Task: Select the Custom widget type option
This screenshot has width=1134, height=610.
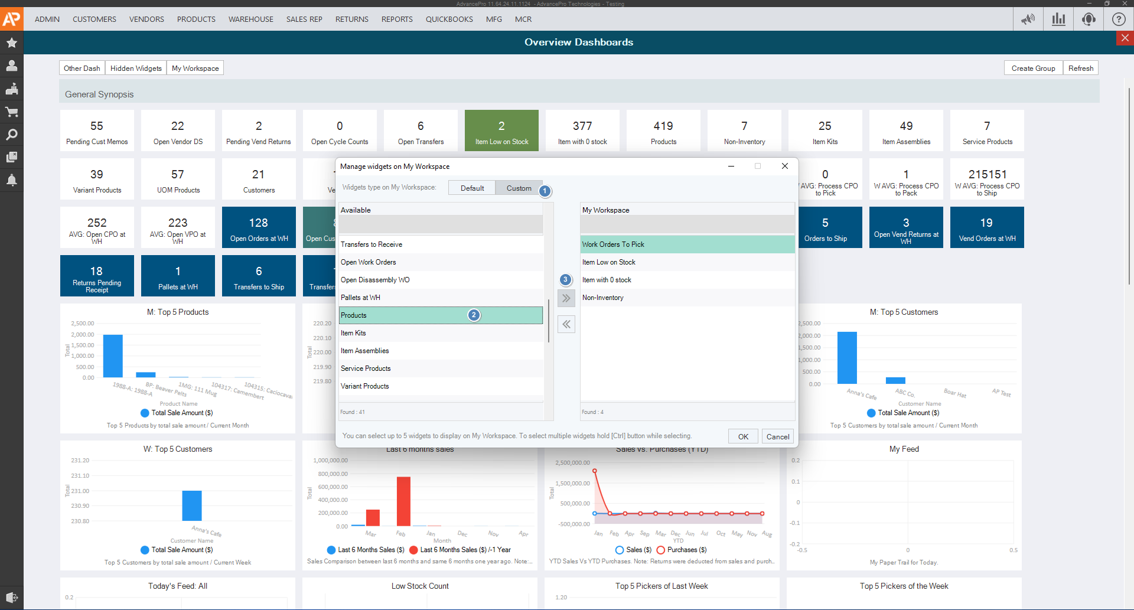Action: (519, 188)
